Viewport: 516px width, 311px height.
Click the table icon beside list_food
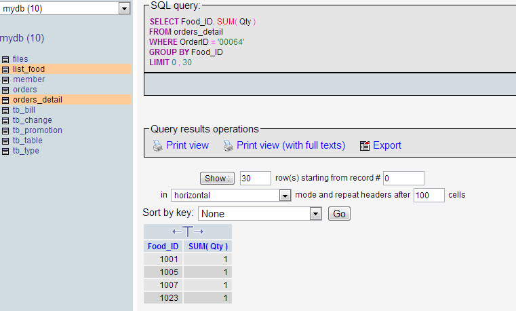click(5, 69)
